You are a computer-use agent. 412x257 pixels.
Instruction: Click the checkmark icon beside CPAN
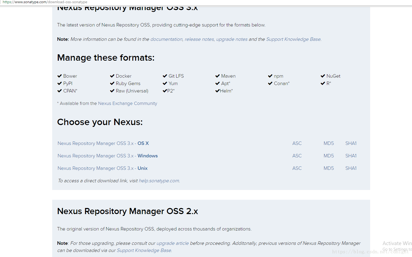point(60,91)
